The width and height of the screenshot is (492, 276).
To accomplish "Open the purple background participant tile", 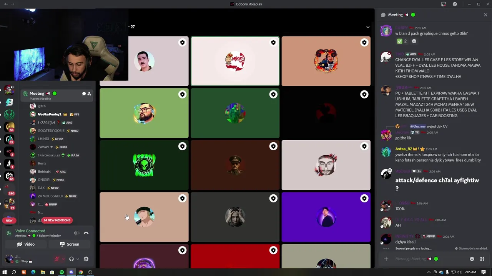I will coord(326,217).
